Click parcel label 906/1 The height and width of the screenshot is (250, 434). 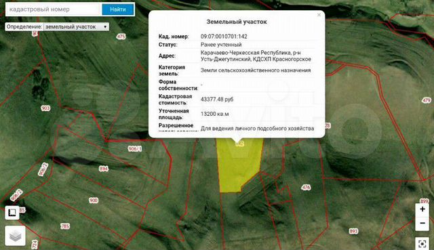pyautogui.click(x=135, y=149)
